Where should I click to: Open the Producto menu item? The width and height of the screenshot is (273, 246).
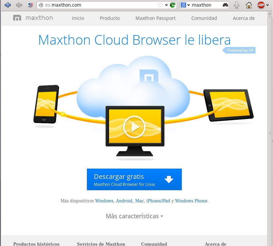coord(110,18)
